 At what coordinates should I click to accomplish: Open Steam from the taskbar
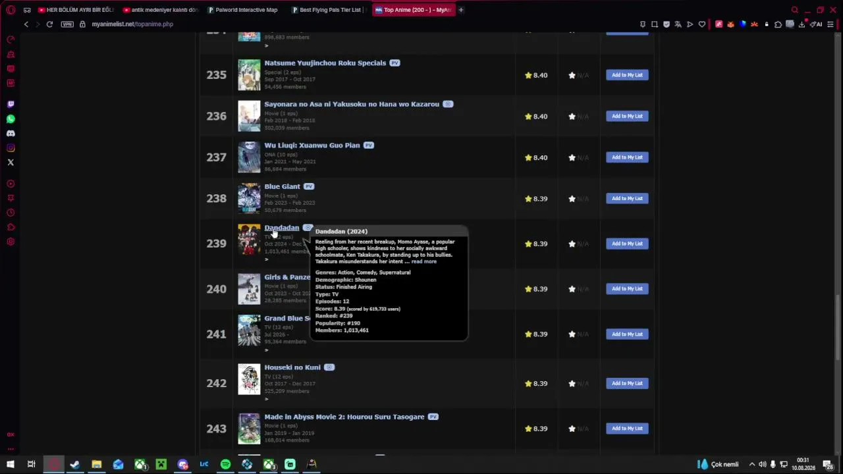click(x=75, y=464)
